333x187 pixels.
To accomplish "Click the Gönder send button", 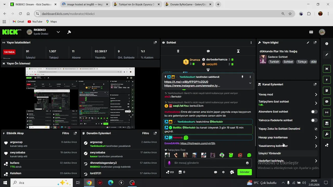I will (245, 172).
